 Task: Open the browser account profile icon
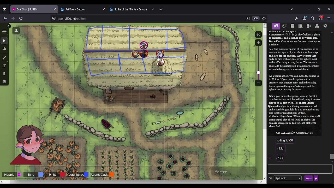305,19
